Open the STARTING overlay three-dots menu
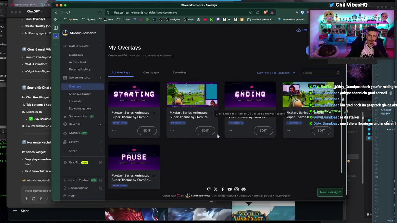397x223 pixels. pyautogui.click(x=114, y=131)
